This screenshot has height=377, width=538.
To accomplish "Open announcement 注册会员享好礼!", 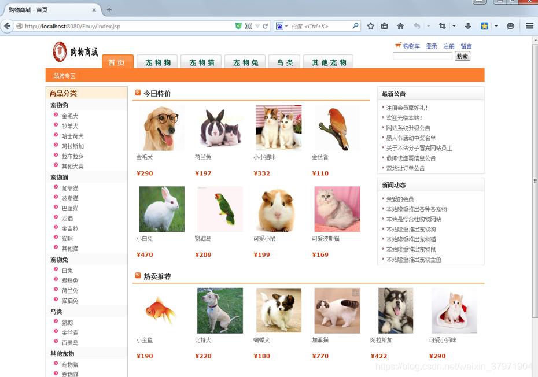I will [407, 108].
